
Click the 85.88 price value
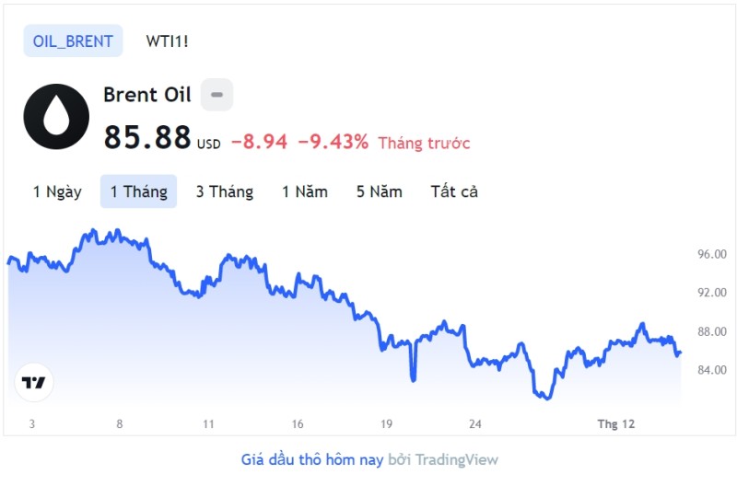[x=147, y=137]
